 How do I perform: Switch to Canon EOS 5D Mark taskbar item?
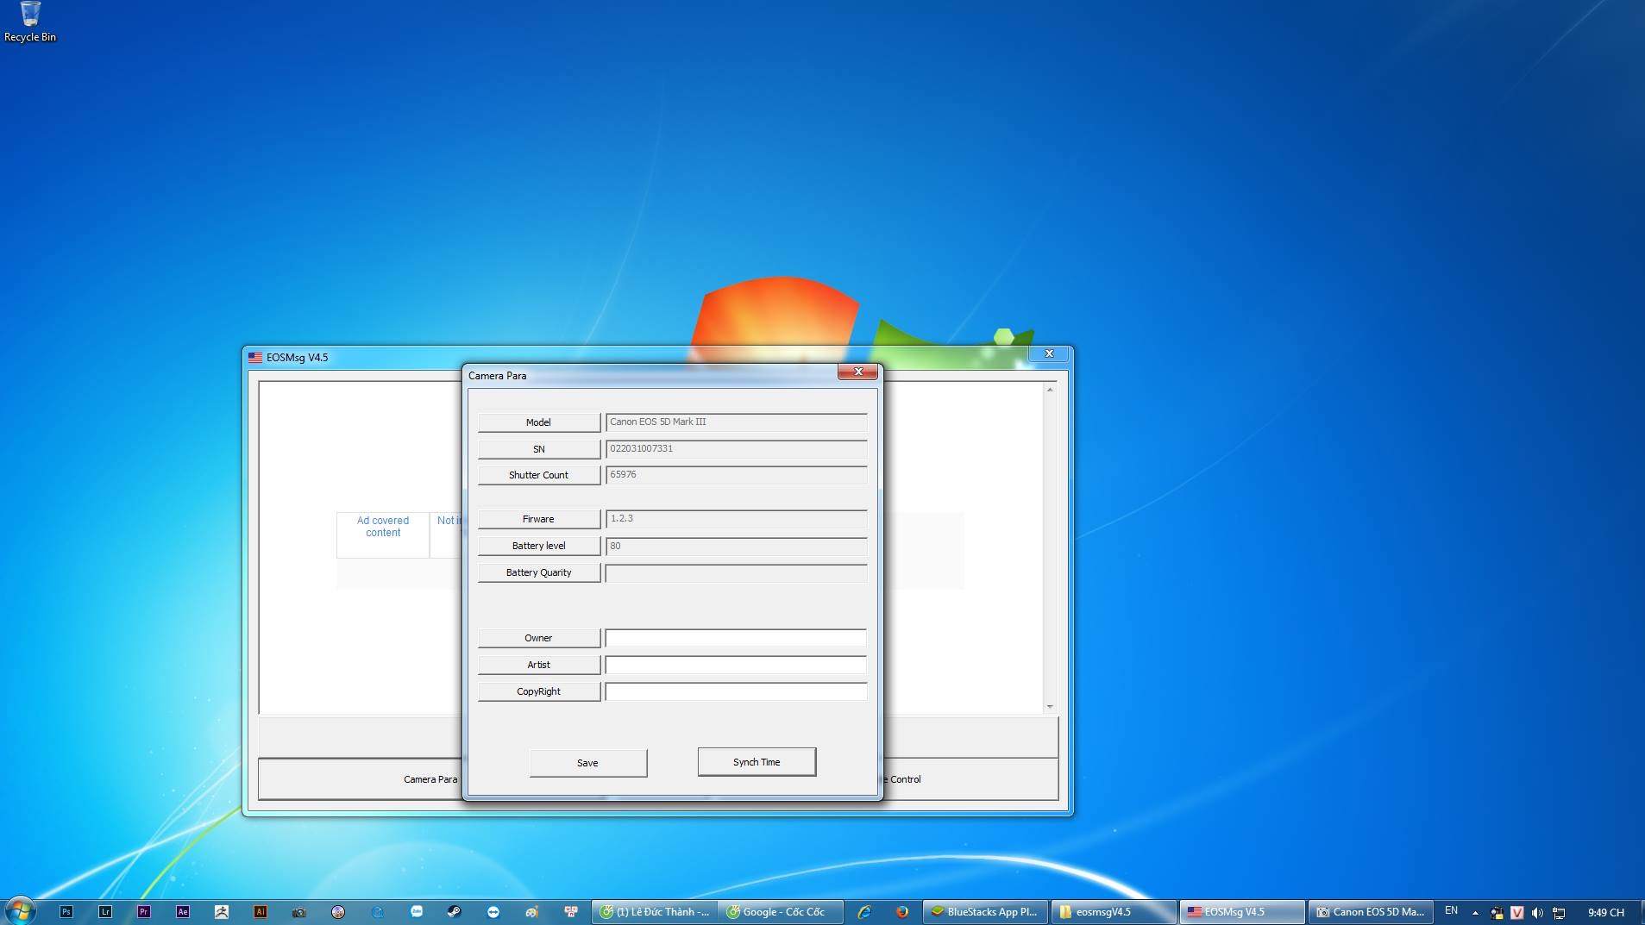tap(1371, 911)
